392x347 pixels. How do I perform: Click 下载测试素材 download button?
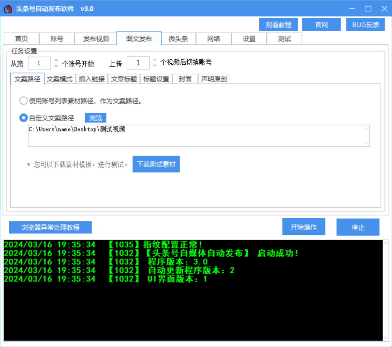pyautogui.click(x=156, y=164)
